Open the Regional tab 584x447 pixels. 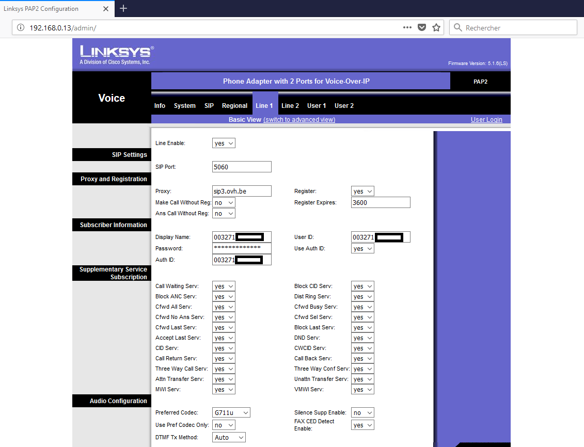(x=234, y=106)
